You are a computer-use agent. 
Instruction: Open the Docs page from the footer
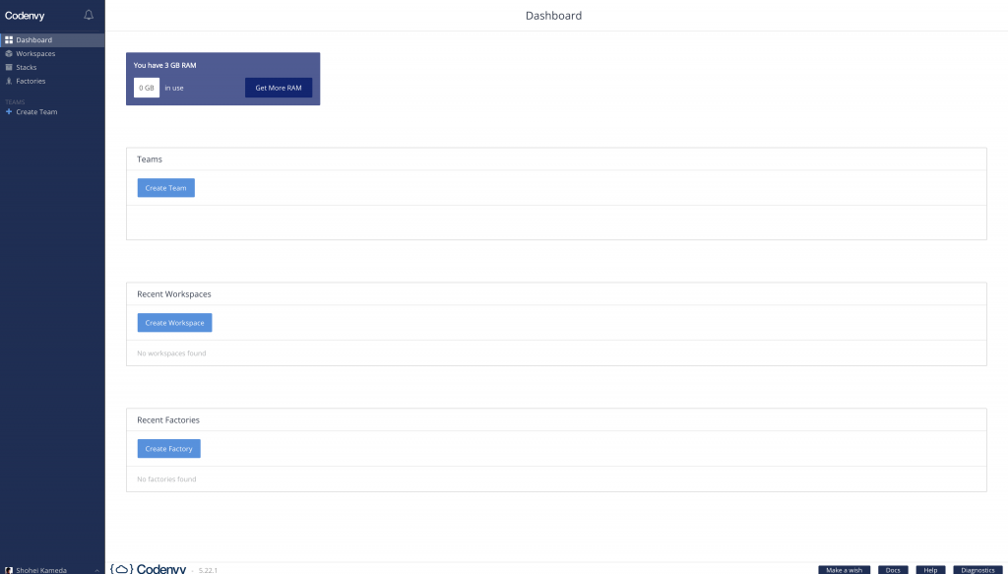point(894,569)
